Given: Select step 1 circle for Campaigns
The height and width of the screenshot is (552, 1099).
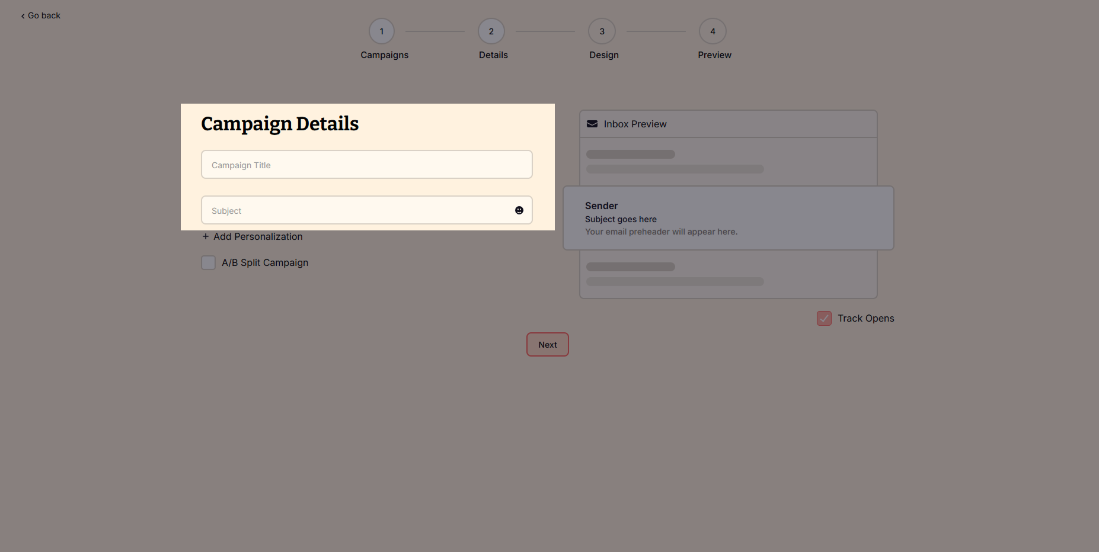Looking at the screenshot, I should (x=382, y=31).
